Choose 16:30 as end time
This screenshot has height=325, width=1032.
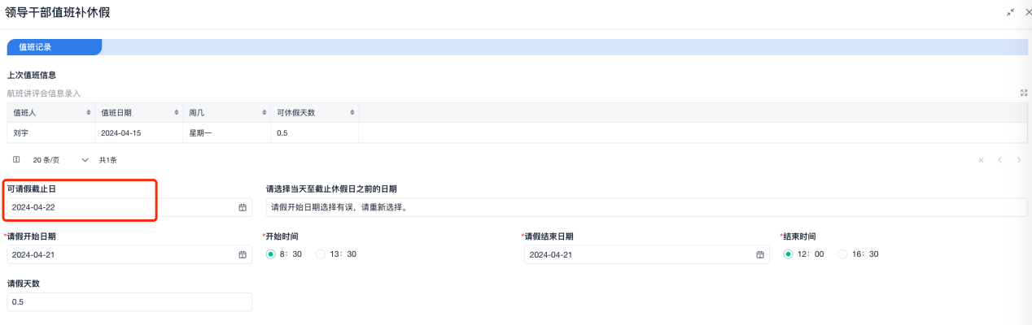[x=842, y=254]
